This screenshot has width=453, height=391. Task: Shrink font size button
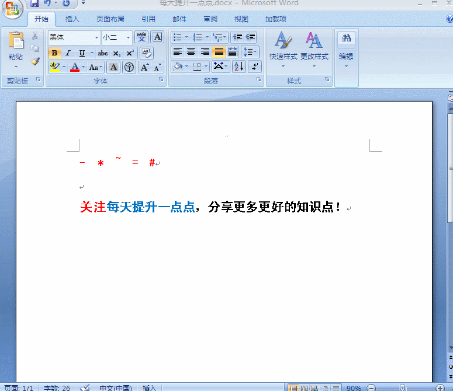tap(157, 68)
